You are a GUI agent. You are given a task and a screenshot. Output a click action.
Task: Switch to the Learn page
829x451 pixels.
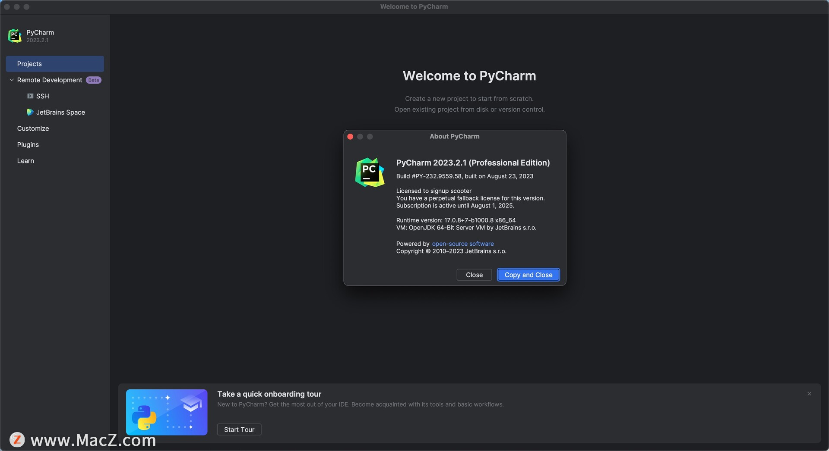[25, 161]
